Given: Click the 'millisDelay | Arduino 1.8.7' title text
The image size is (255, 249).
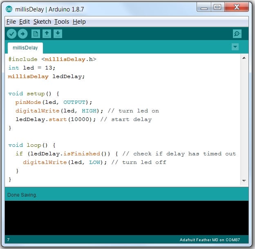Looking at the screenshot, I should tap(49, 9).
